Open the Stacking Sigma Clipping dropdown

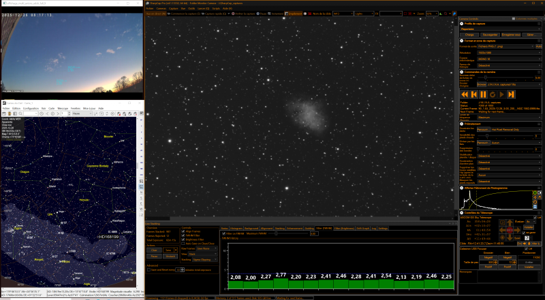(205, 260)
